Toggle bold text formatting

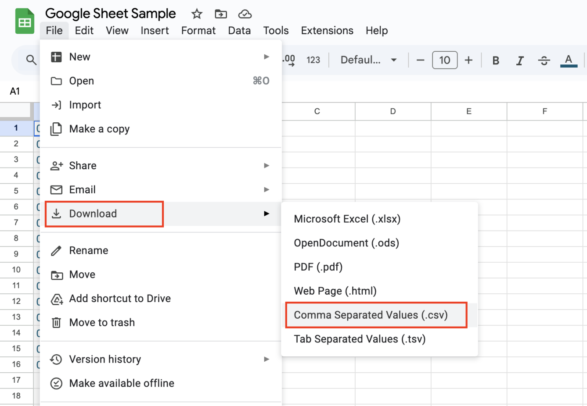495,60
